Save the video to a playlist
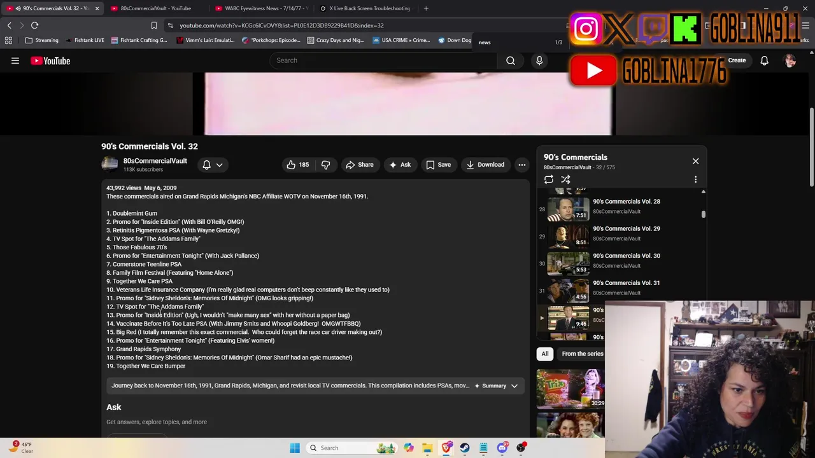815x458 pixels. coord(439,165)
